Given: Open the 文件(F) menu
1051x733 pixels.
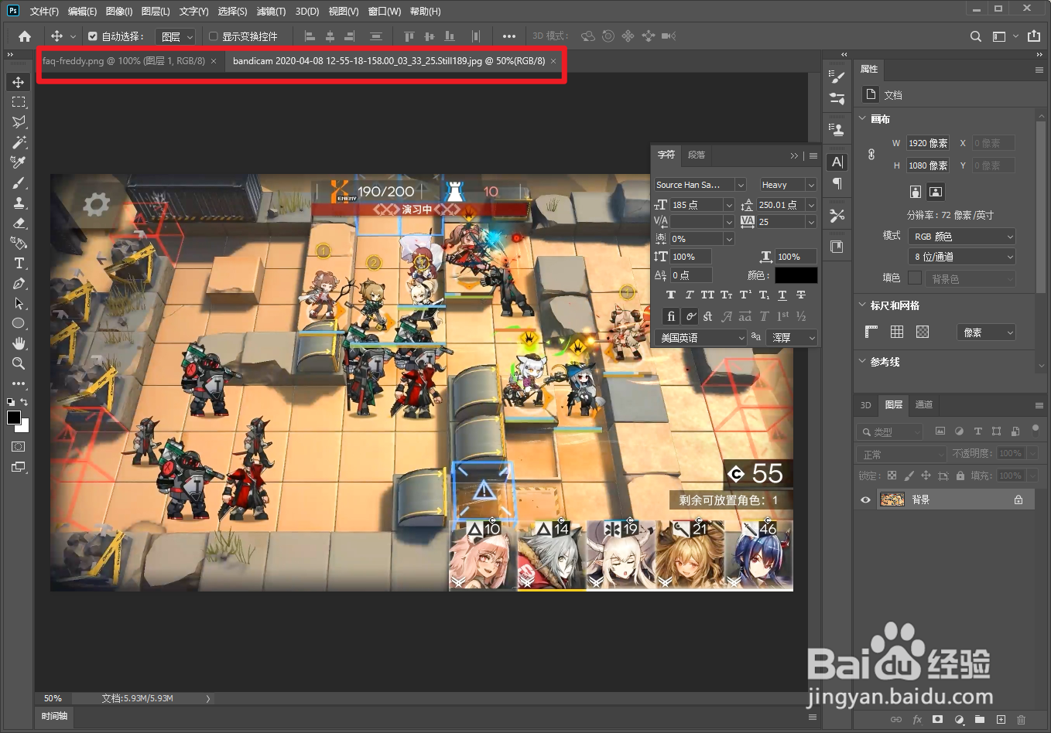Looking at the screenshot, I should (x=44, y=11).
